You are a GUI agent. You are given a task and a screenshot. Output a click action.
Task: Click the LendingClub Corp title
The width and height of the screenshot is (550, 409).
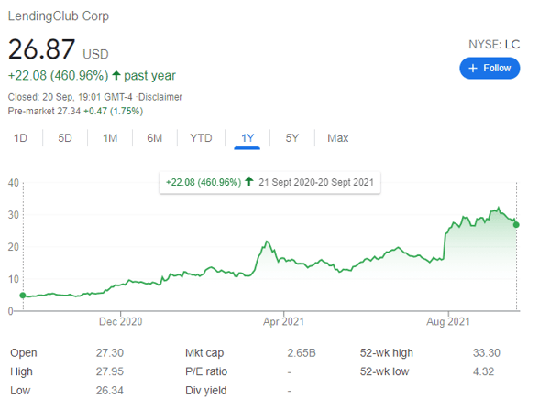coord(59,16)
